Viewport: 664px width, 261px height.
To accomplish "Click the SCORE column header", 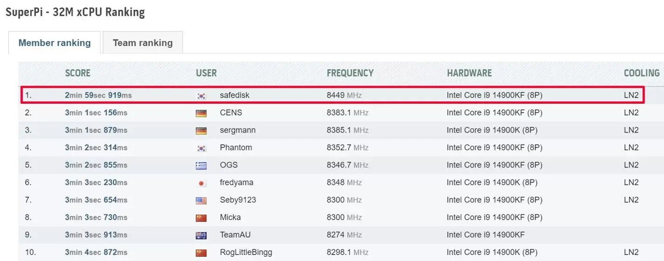I will click(x=78, y=73).
